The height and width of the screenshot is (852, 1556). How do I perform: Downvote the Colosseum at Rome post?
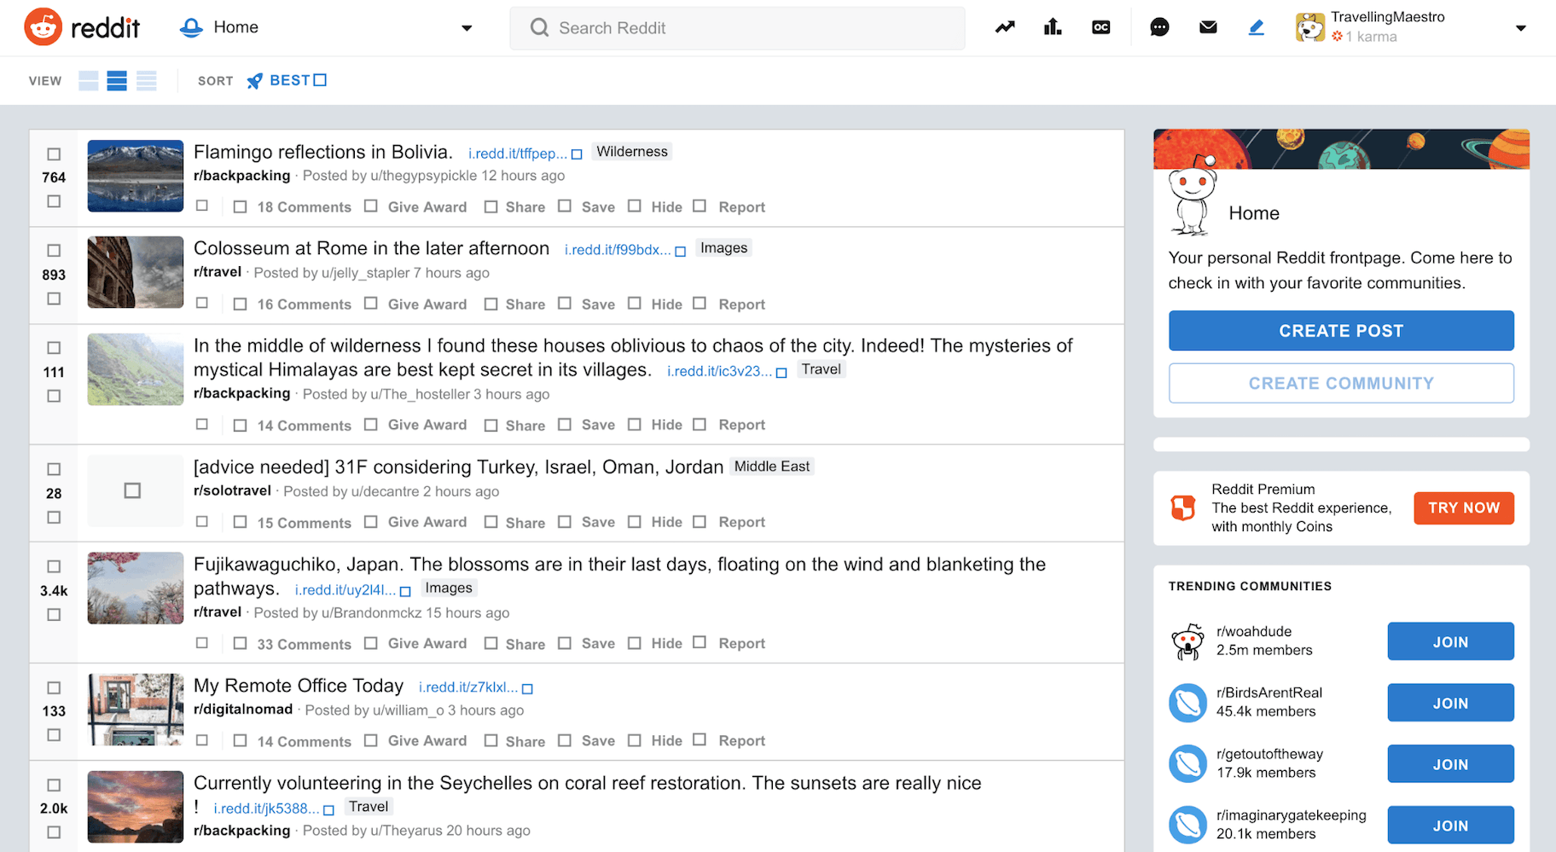pos(54,298)
